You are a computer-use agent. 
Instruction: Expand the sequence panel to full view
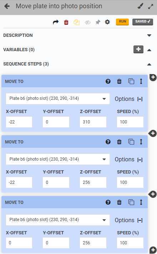[151, 6]
